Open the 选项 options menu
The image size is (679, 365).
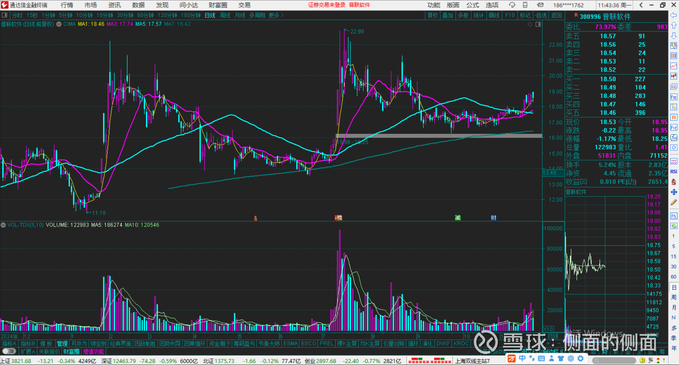pyautogui.click(x=492, y=5)
